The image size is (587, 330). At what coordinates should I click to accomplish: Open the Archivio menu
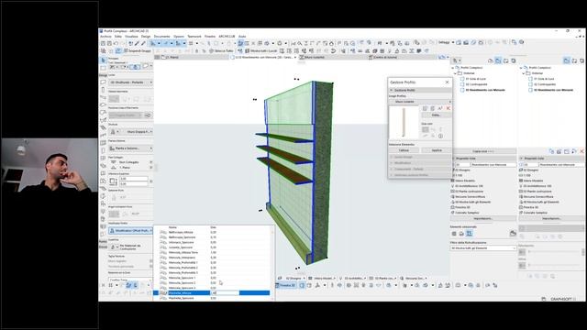(x=106, y=37)
